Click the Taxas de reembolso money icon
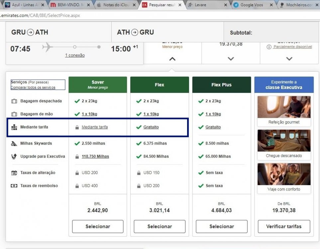Viewport: 320px width, 249px height. (14, 186)
